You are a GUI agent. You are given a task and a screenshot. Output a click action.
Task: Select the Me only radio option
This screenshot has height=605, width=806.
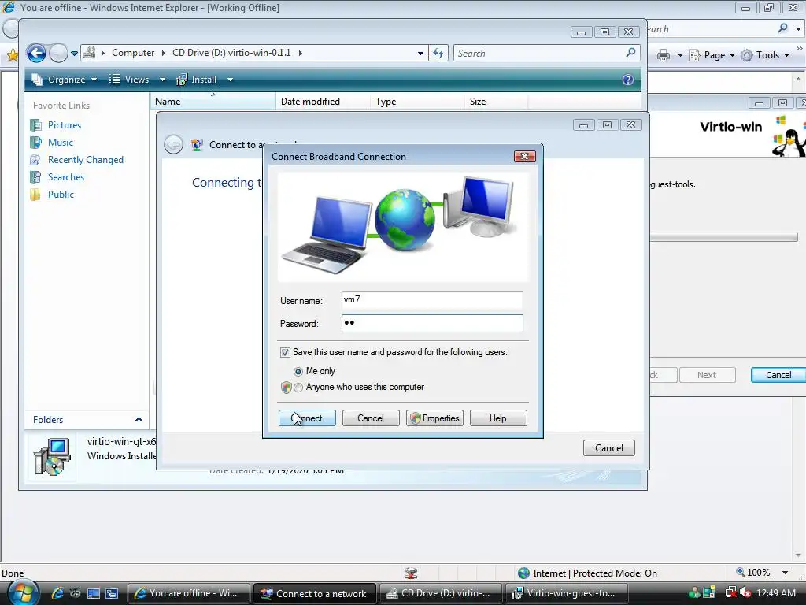[298, 371]
